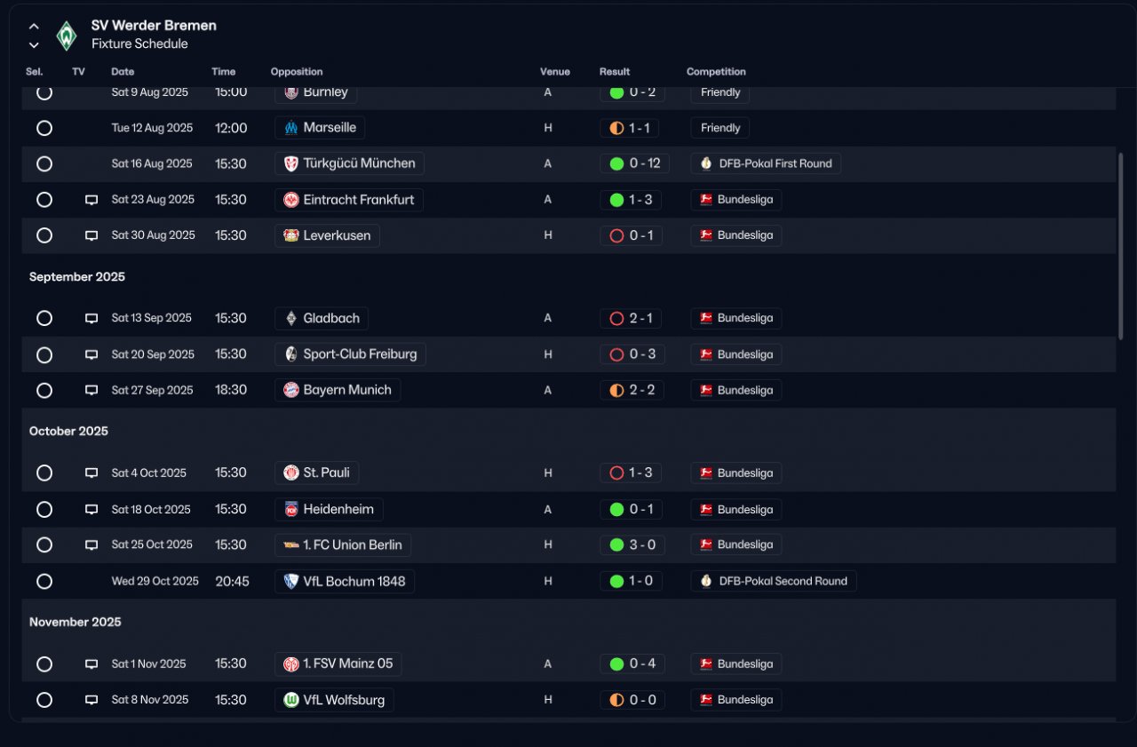Click the Bundesliga logo on the Leverkusen row

tap(706, 235)
